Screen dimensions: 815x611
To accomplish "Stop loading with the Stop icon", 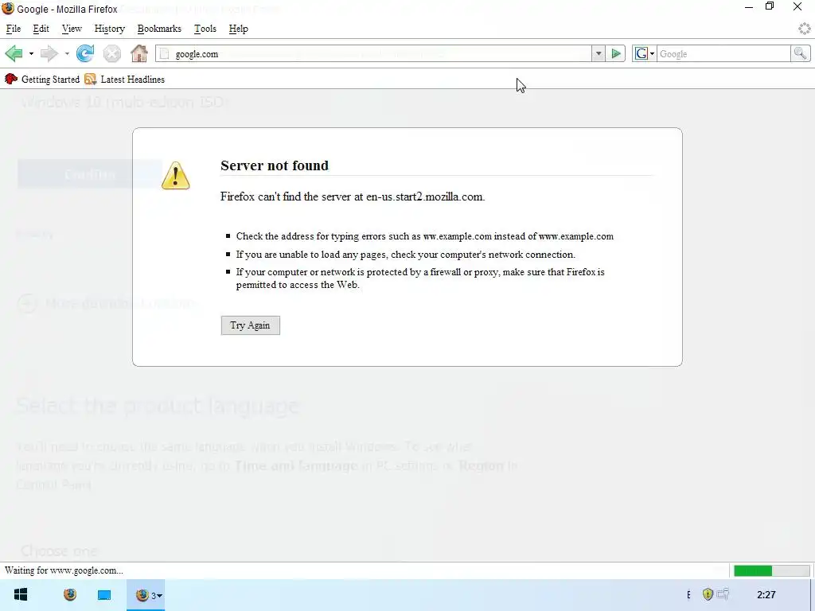I will 111,53.
